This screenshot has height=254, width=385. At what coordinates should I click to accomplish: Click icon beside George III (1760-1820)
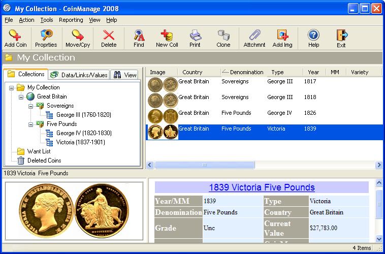coord(49,115)
